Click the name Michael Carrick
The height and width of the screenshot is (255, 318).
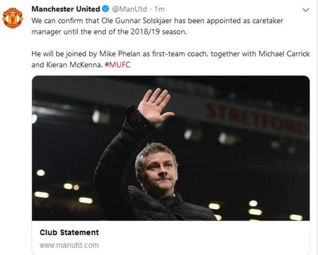point(284,54)
